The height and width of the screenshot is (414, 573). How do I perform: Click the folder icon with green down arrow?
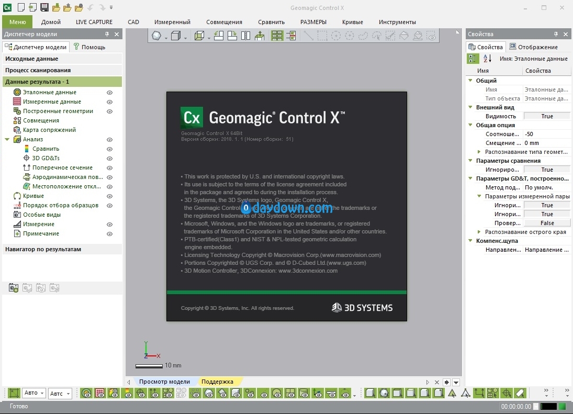[56, 7]
